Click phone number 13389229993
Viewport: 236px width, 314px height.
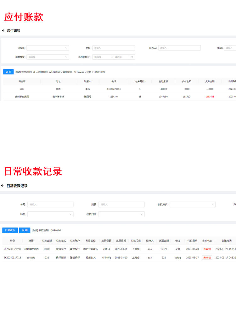[x=114, y=89]
